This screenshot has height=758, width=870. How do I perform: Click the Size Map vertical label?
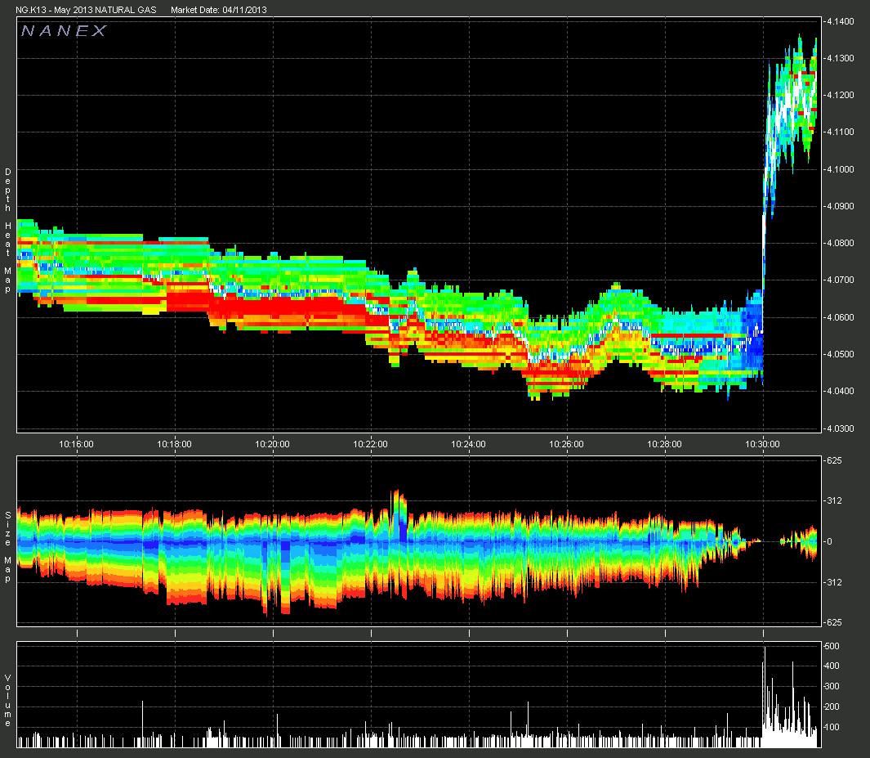[8, 547]
